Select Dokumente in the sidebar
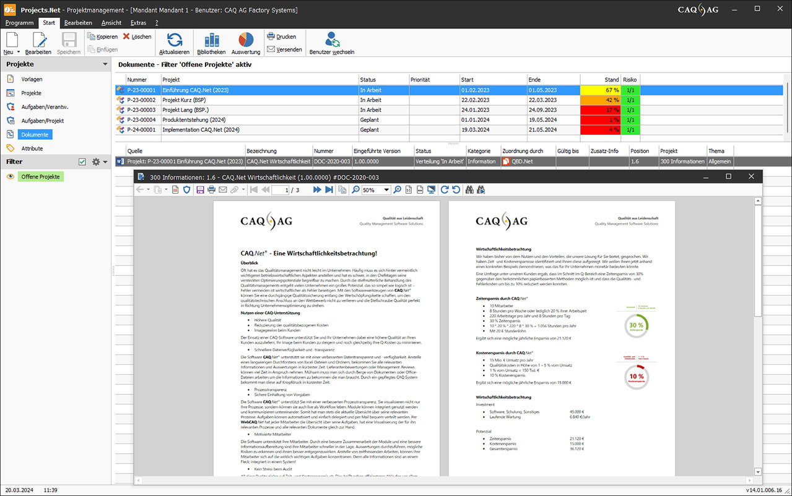 pyautogui.click(x=35, y=134)
